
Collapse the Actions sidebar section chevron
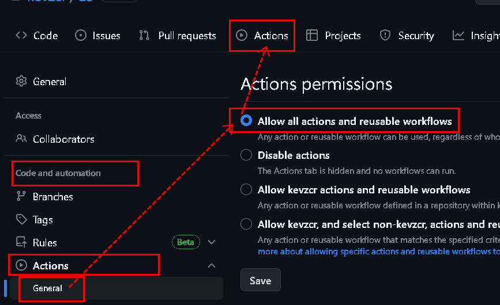pos(212,265)
